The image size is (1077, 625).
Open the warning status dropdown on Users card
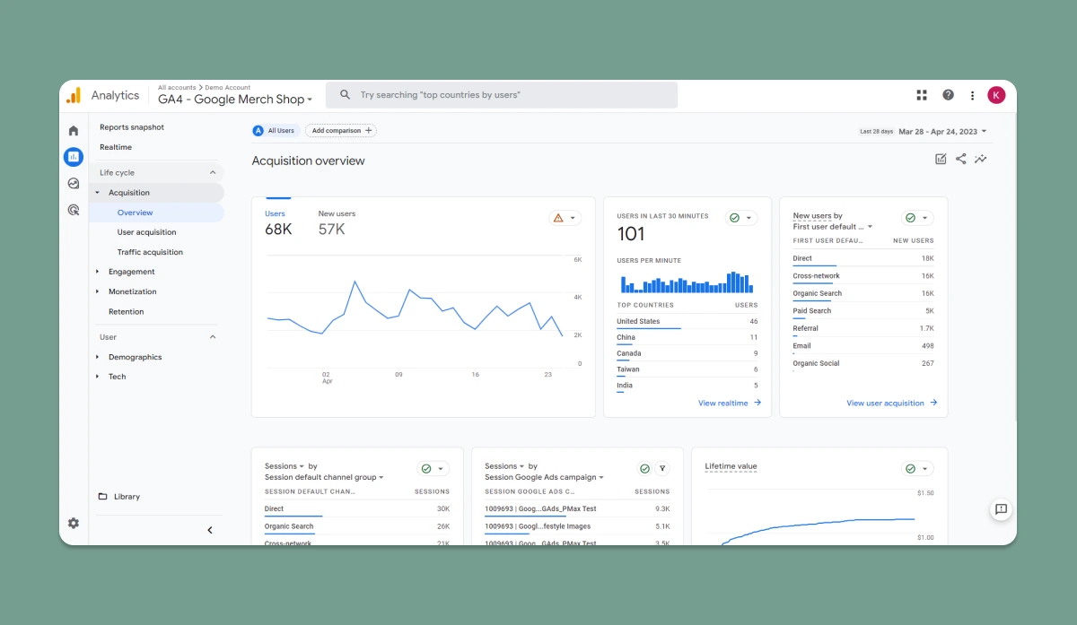click(x=565, y=218)
